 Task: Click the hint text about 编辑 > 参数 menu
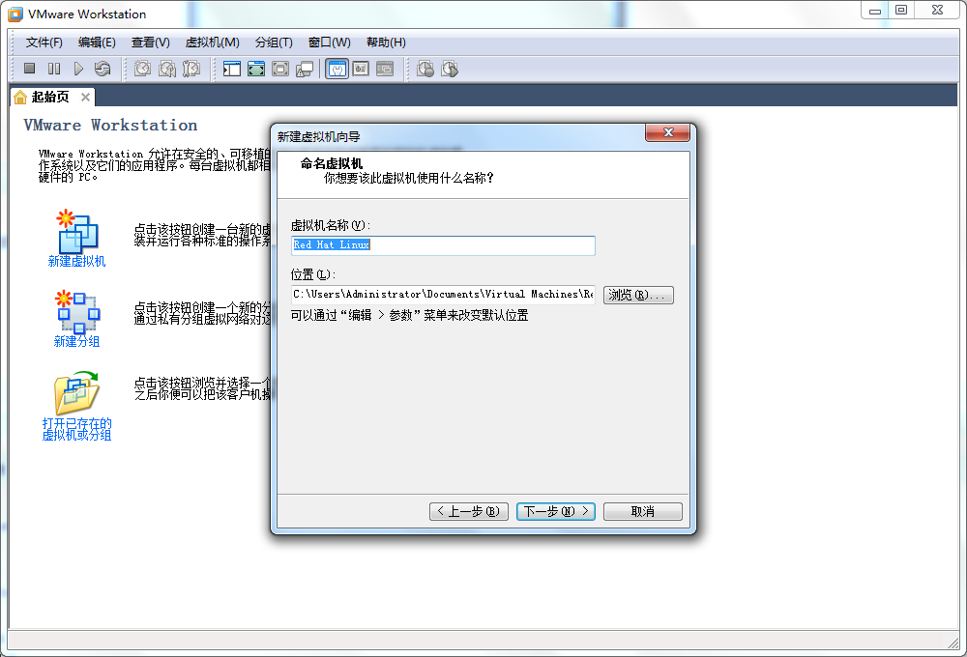pyautogui.click(x=409, y=316)
